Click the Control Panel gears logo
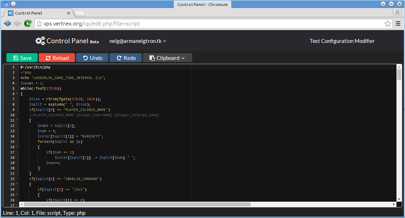 pos(40,41)
